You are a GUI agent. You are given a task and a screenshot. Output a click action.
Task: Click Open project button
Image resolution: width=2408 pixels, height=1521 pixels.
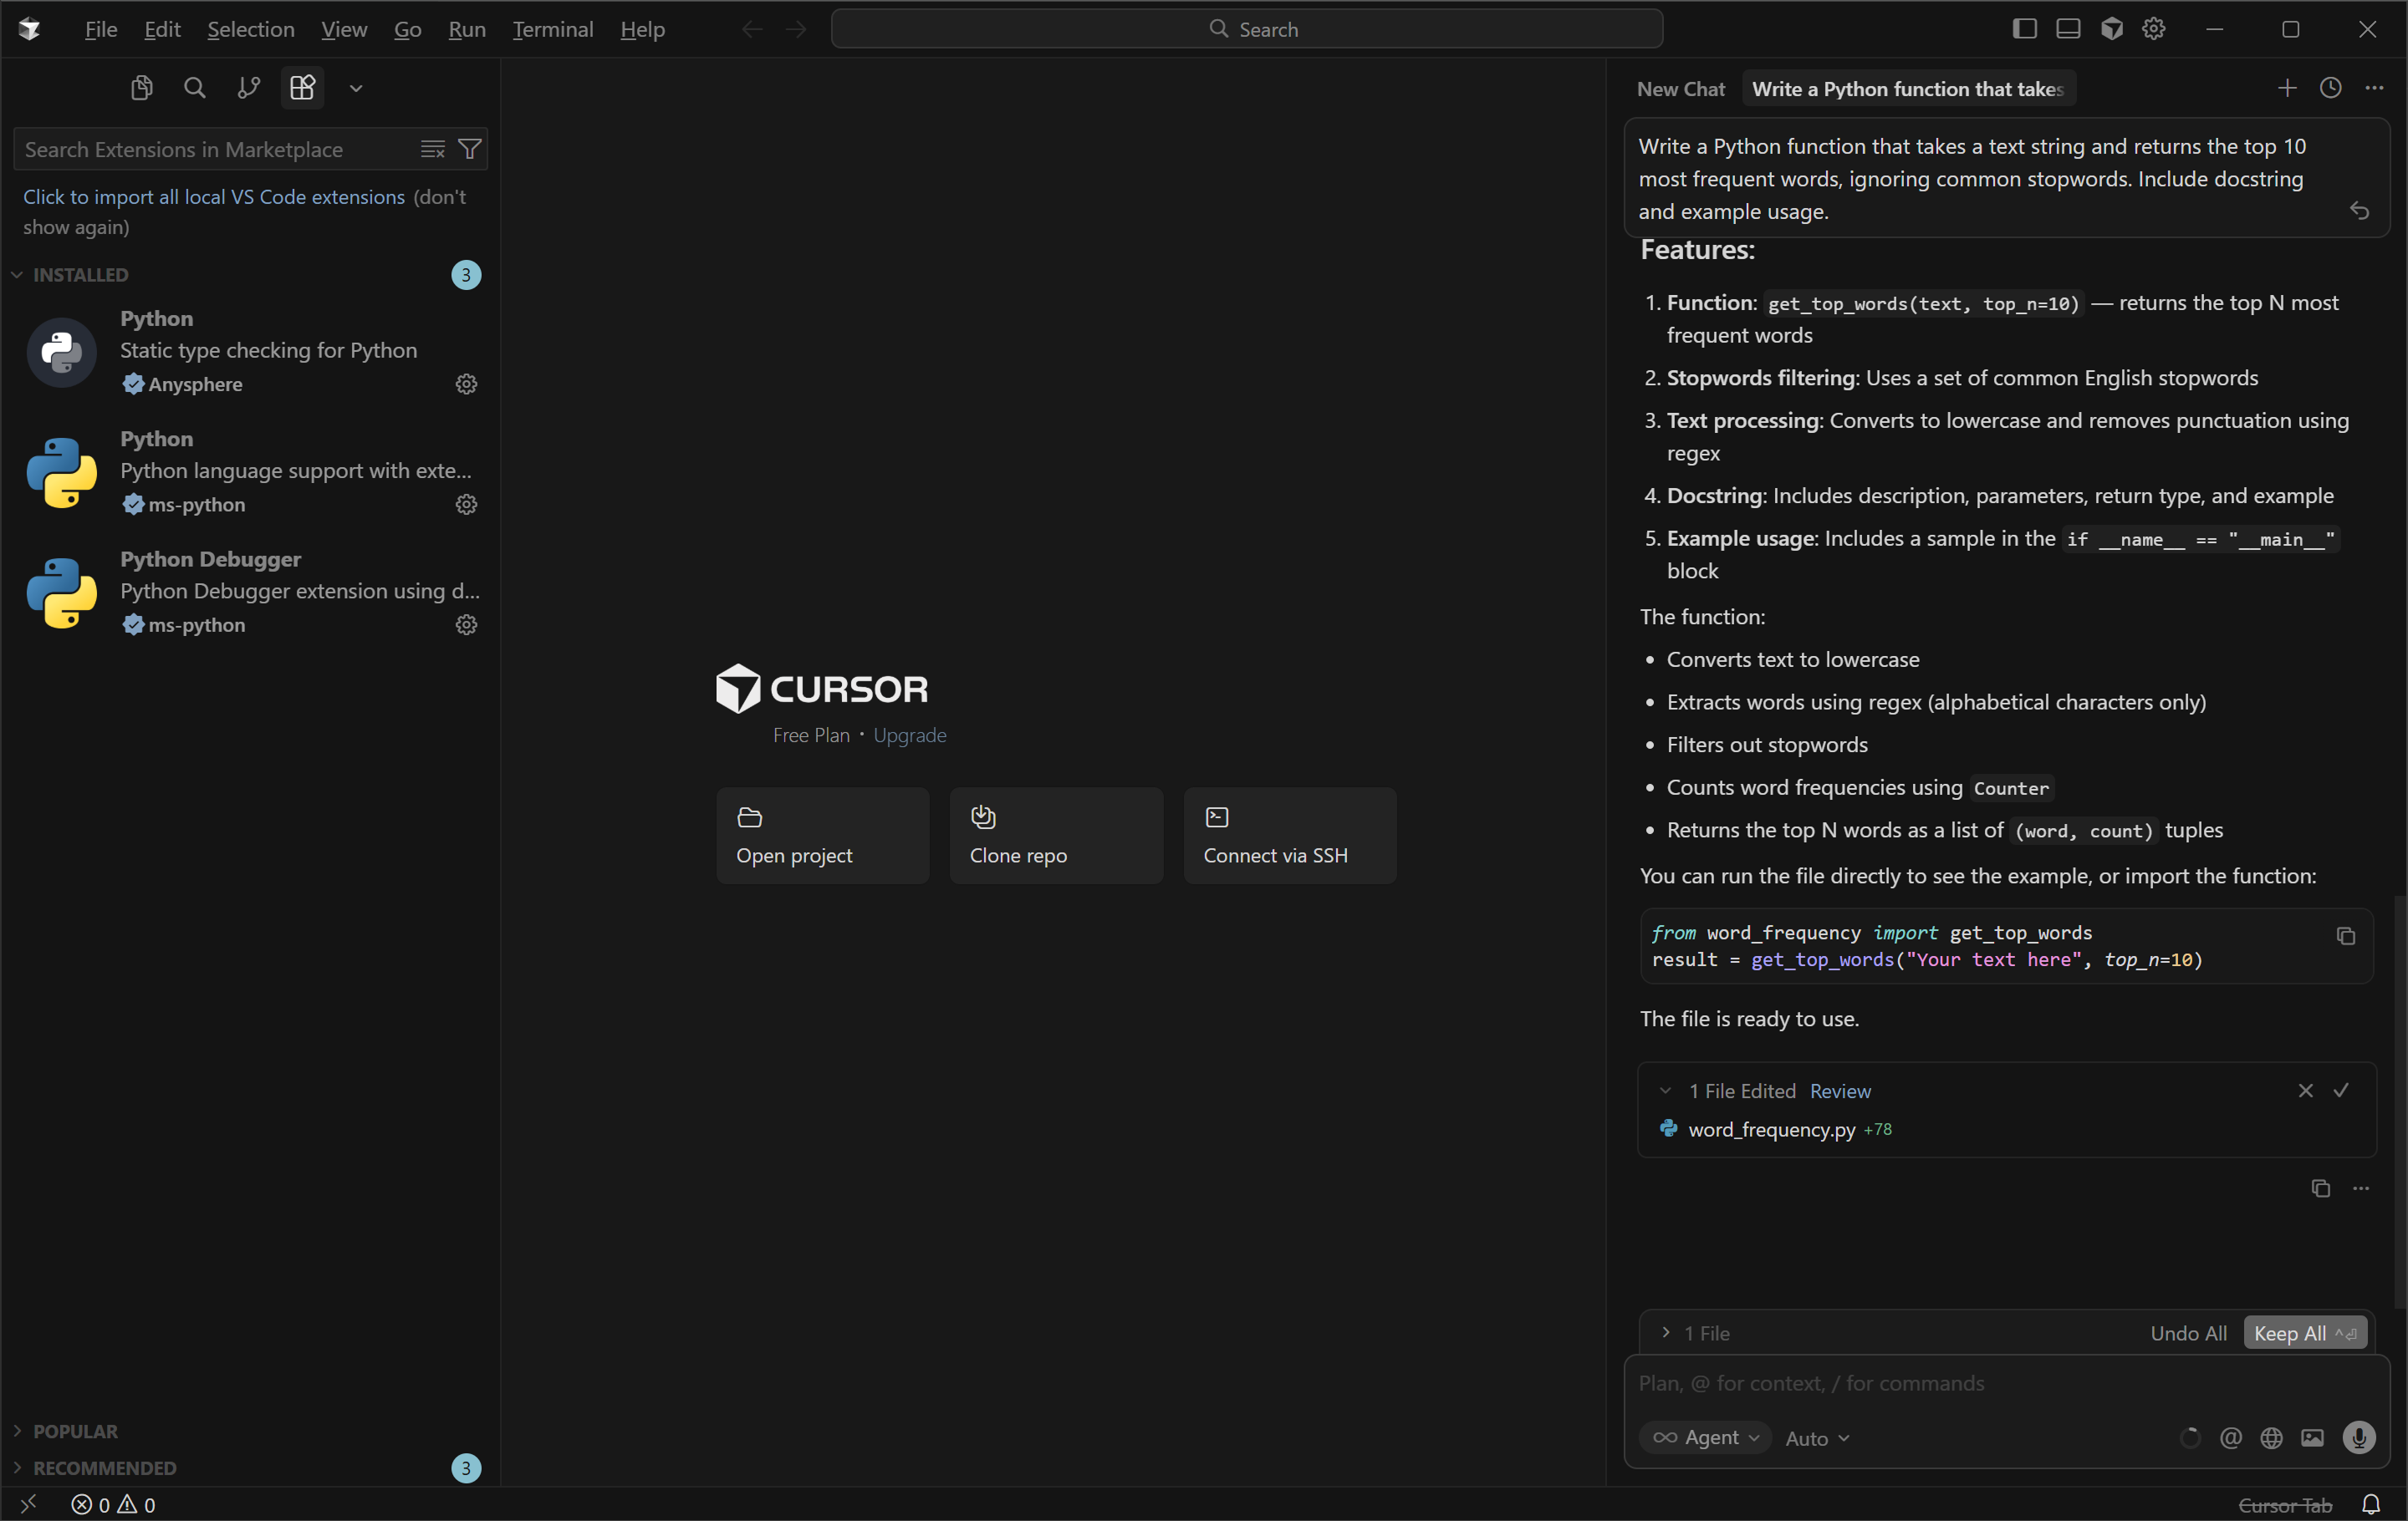click(x=822, y=836)
